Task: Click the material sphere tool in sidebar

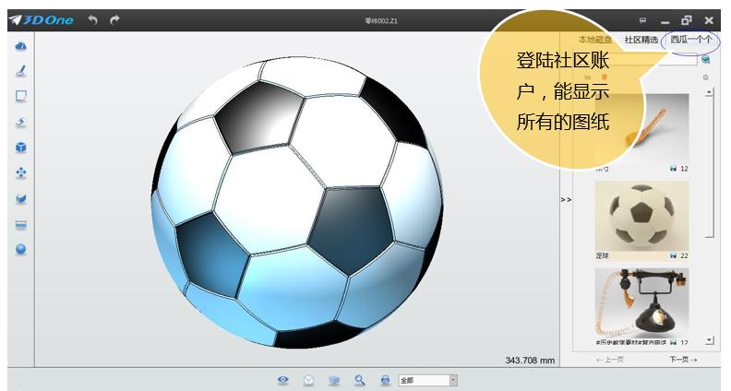Action: (x=20, y=249)
